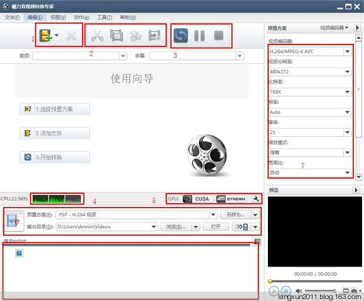Take a snapshot with camera icon
The width and height of the screenshot is (364, 301).
coord(354,290)
